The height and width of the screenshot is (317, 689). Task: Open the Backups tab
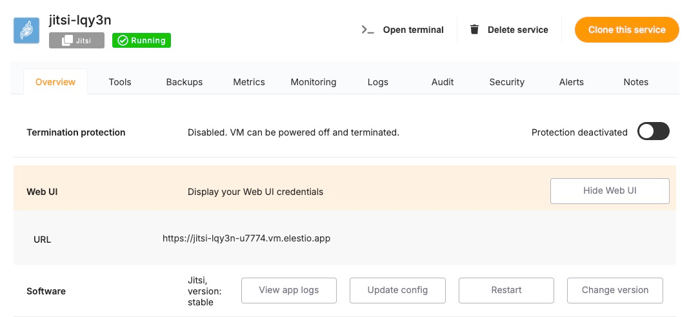(184, 82)
